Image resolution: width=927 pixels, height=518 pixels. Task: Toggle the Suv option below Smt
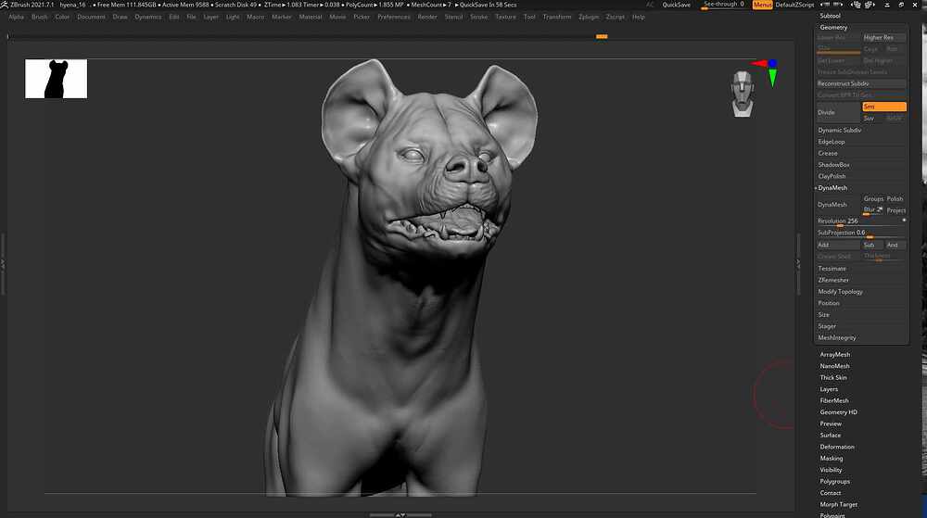coord(870,118)
